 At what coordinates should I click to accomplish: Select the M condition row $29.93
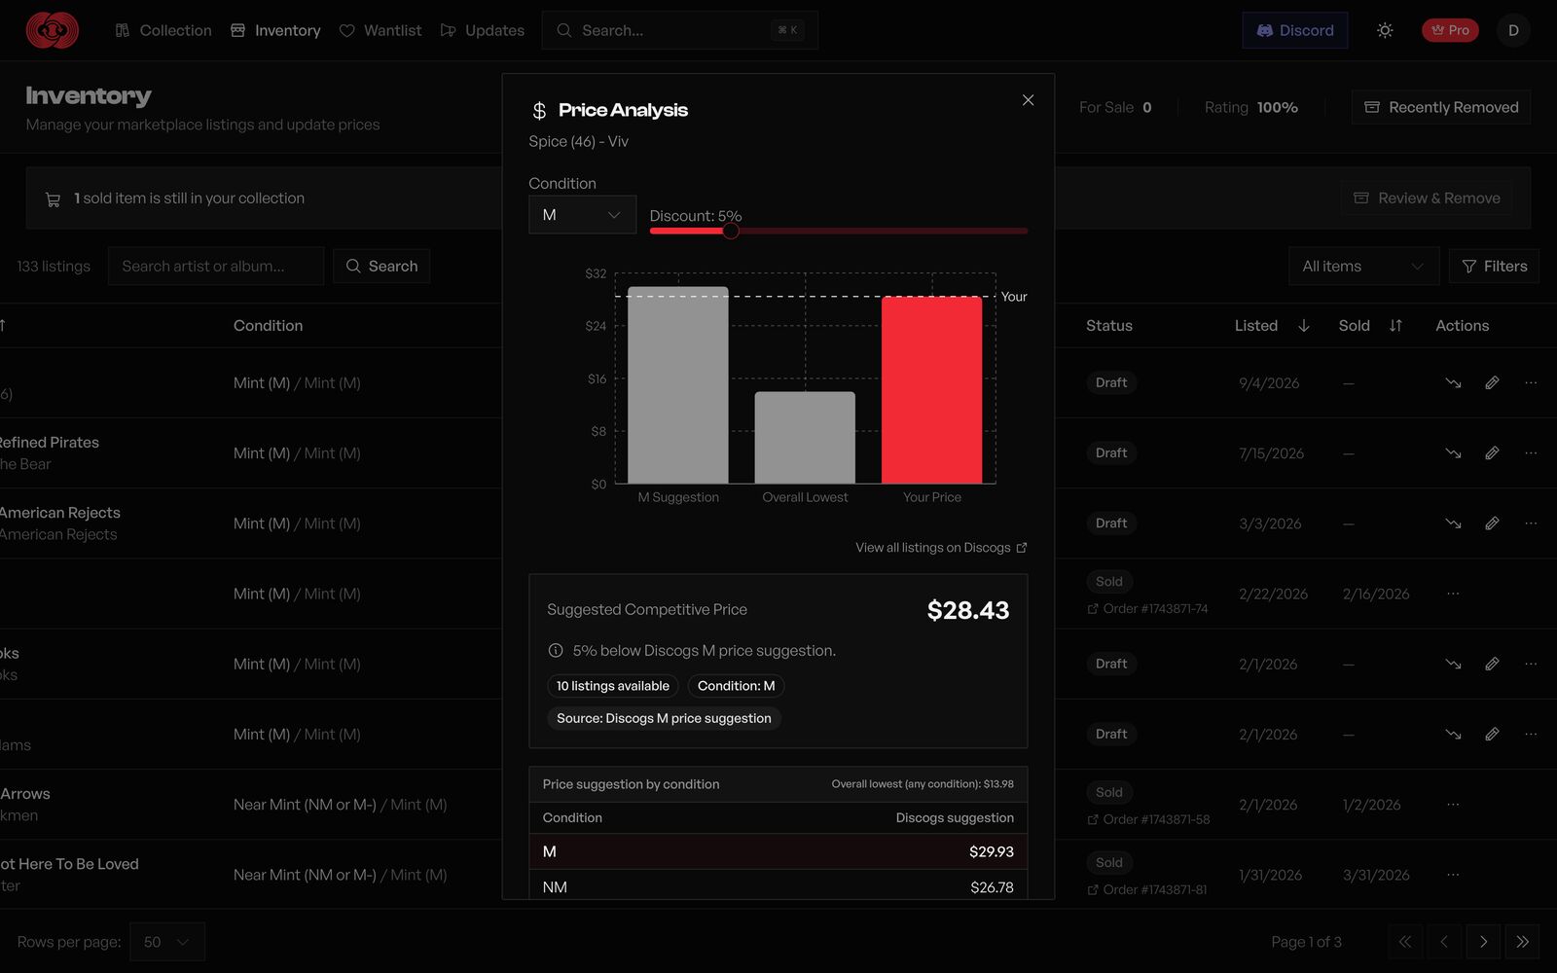tap(778, 851)
